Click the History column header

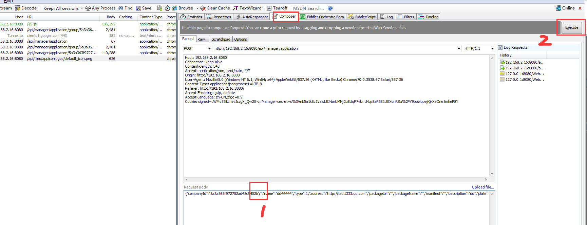click(522, 55)
